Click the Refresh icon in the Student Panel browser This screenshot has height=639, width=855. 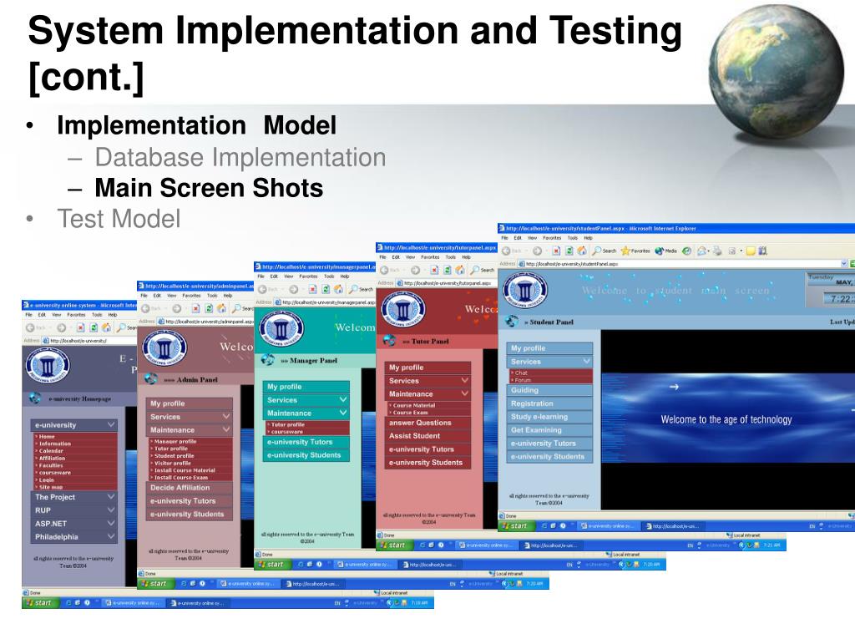click(569, 251)
